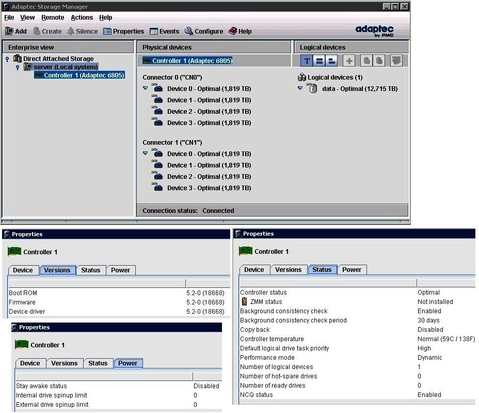
Task: Select the relative size capacity view icon
Action: click(x=331, y=61)
